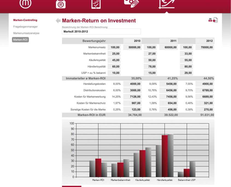
Task: Open Markenumsatzanalyse in sidebar
Action: (26, 33)
